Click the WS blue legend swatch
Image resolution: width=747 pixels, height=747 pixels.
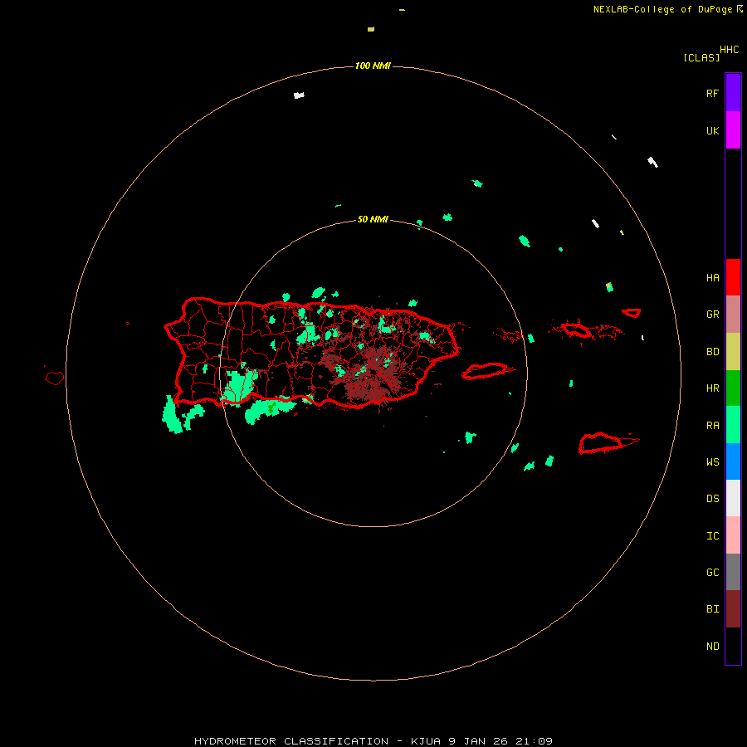point(733,461)
